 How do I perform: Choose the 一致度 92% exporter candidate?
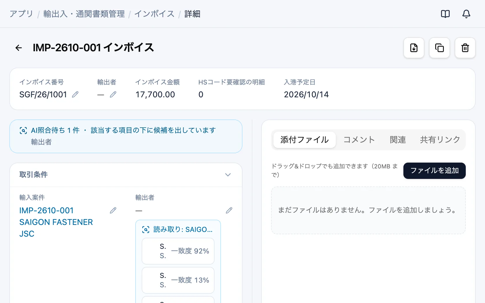(178, 251)
